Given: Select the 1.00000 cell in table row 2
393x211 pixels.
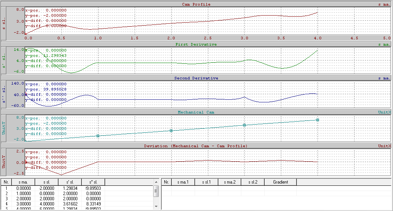Looking at the screenshot, I should click(x=23, y=194).
